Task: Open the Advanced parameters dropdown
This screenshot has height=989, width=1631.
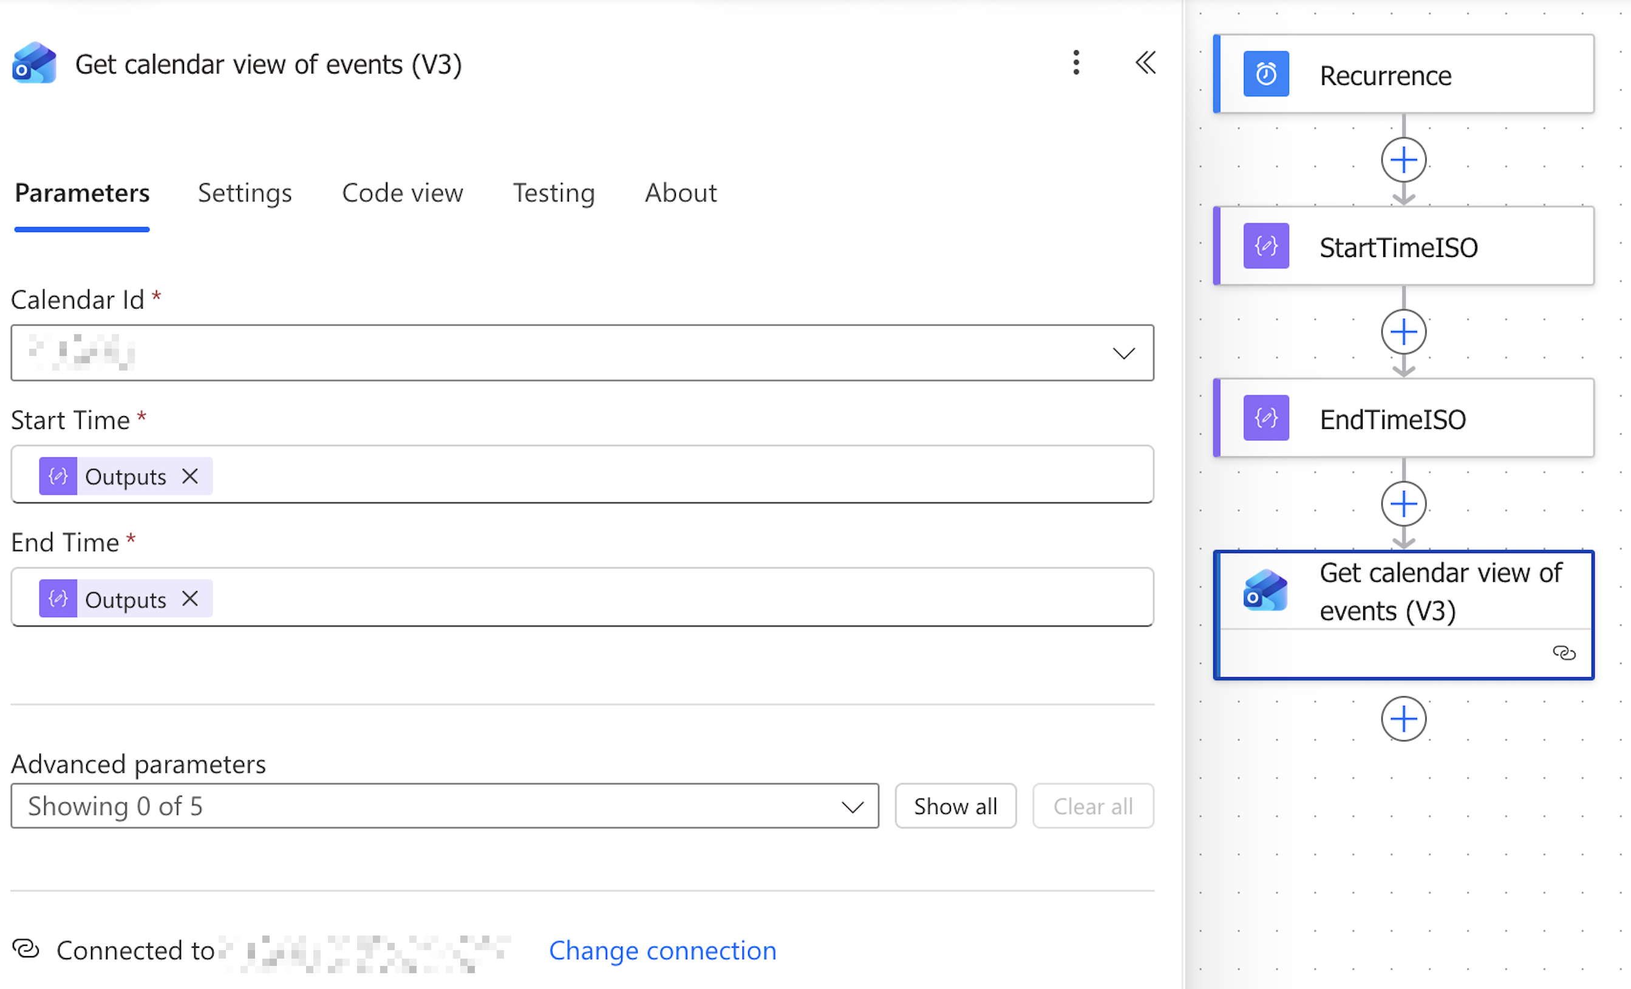Action: click(445, 806)
